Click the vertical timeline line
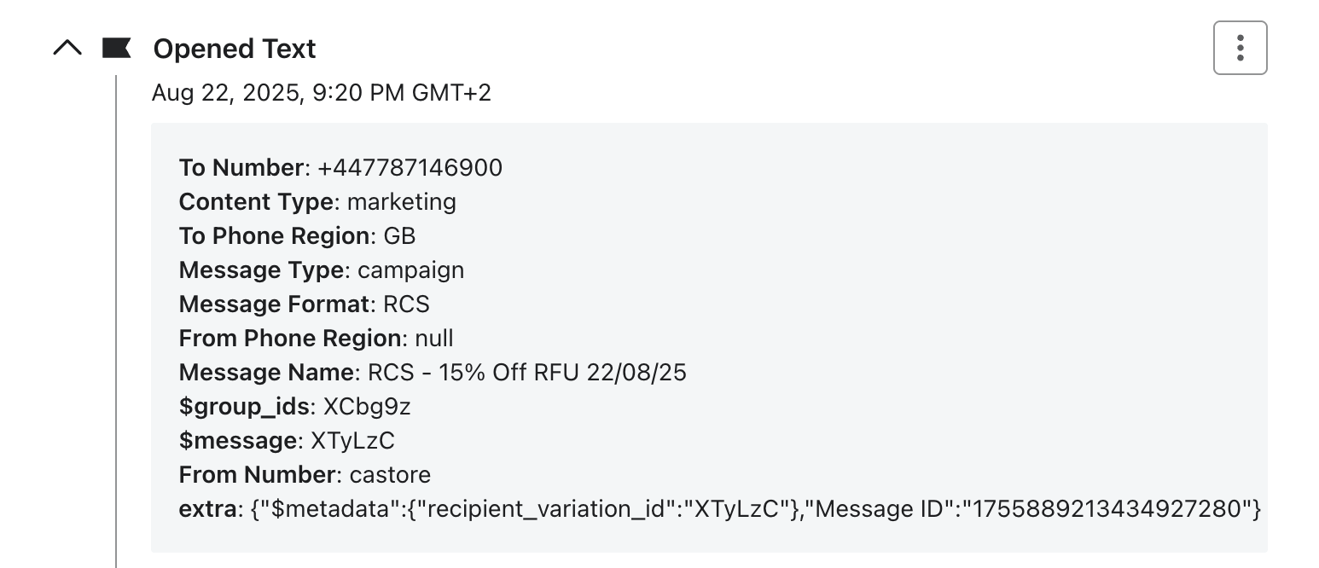The width and height of the screenshot is (1319, 568). (x=116, y=341)
